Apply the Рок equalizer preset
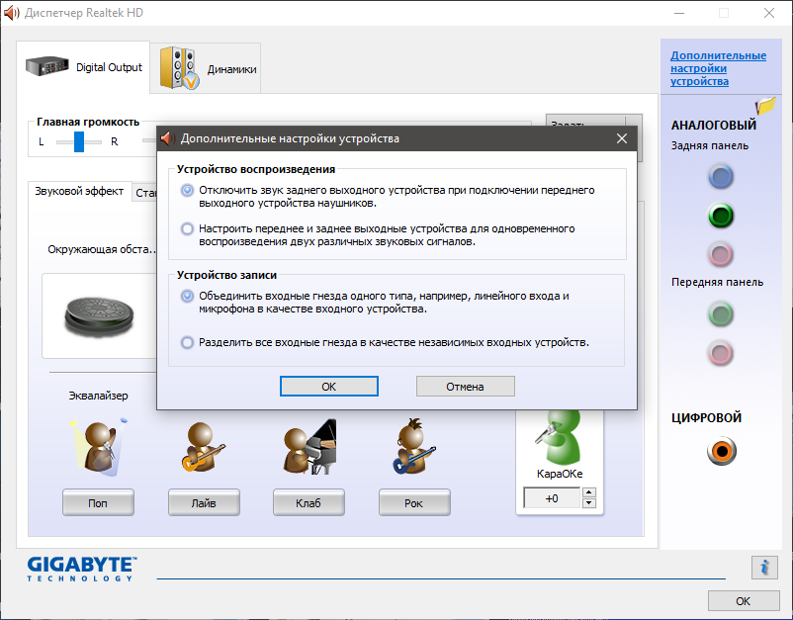793x620 pixels. click(x=414, y=502)
